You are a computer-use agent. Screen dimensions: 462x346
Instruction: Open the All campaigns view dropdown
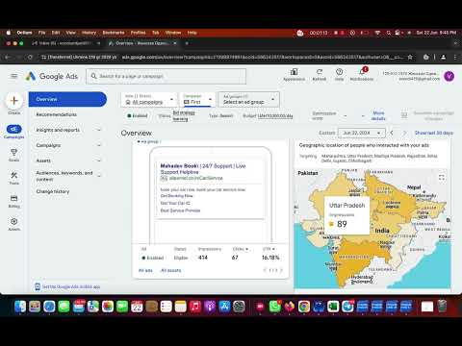click(149, 99)
